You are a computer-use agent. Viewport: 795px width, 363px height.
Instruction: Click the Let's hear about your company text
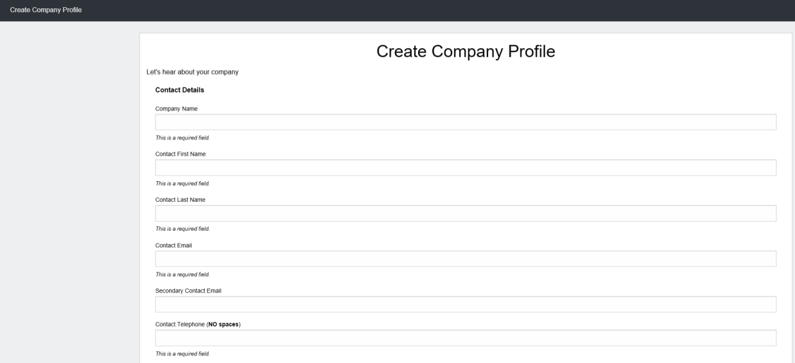tap(192, 72)
